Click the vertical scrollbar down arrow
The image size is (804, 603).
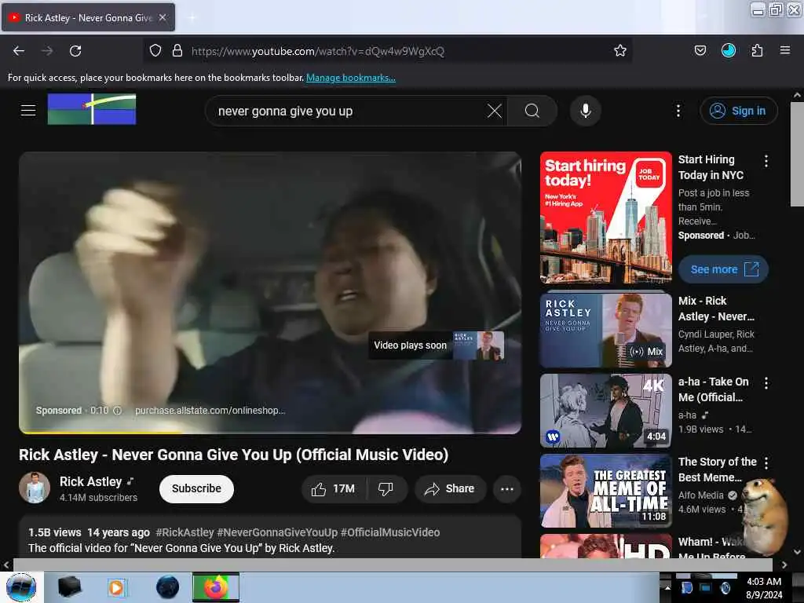(797, 552)
